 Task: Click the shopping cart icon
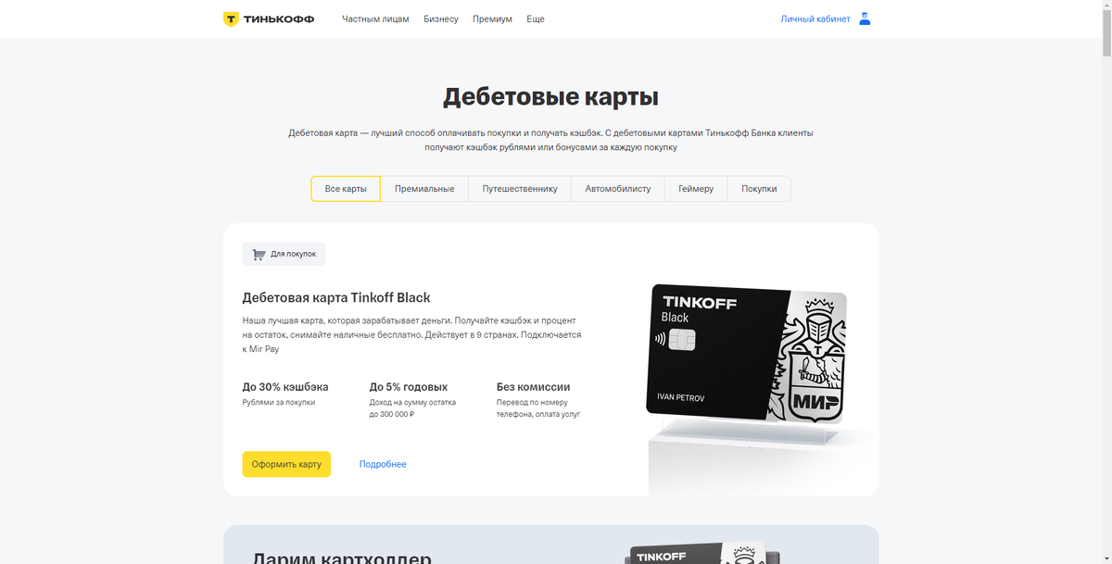click(x=259, y=254)
